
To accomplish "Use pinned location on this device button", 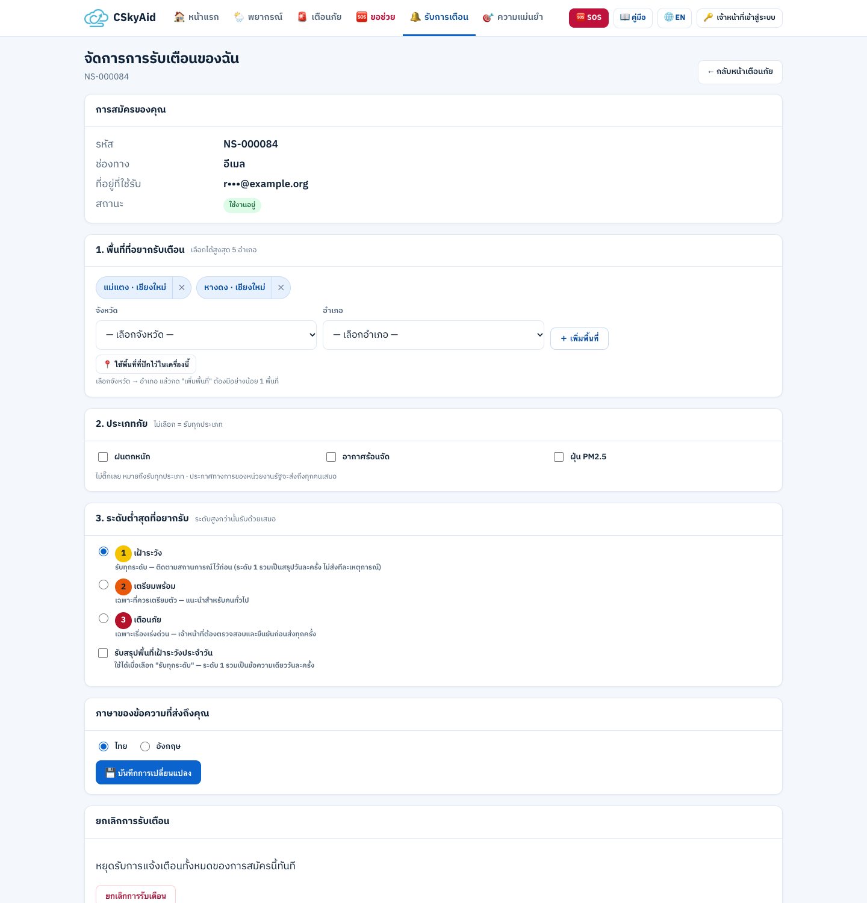I will click(146, 364).
